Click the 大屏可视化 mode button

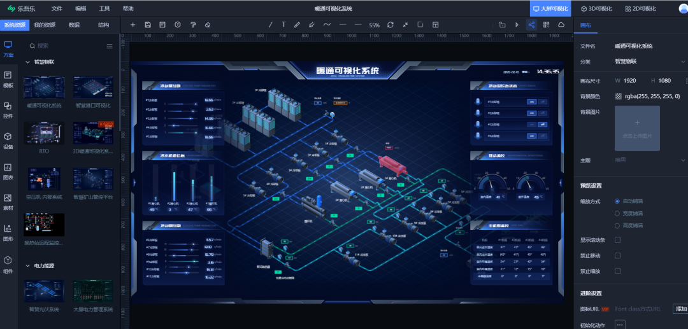550,8
